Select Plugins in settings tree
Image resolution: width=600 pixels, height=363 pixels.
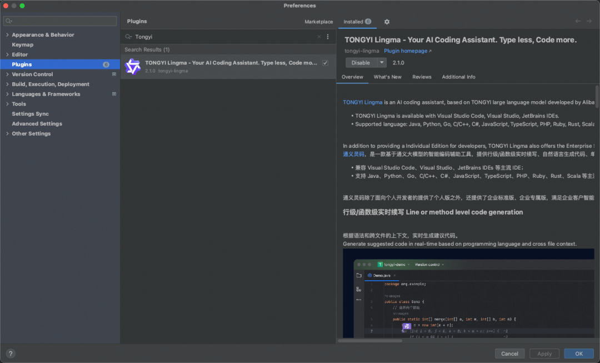(60, 64)
